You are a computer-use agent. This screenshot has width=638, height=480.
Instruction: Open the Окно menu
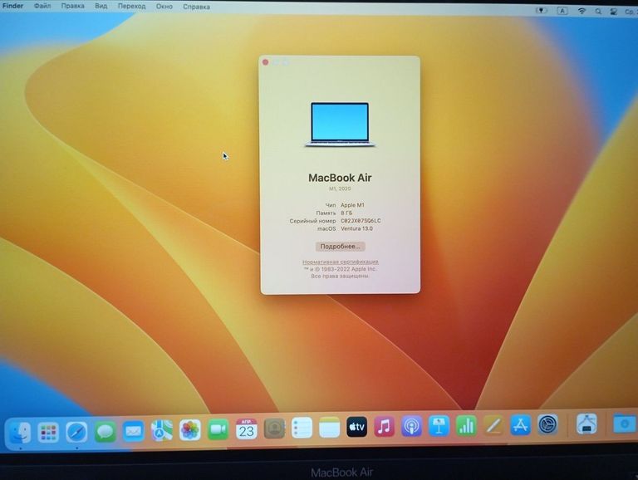pyautogui.click(x=164, y=7)
